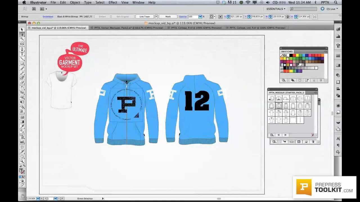Click the Spotlight search icon in the menu bar
Image resolution: width=360 pixels, height=202 pixels.
(336, 2)
